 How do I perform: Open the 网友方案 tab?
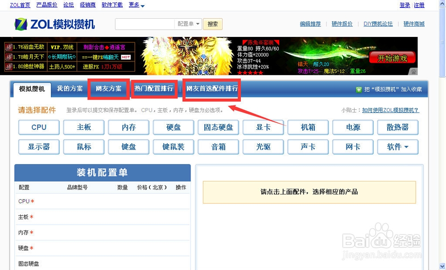(x=108, y=89)
